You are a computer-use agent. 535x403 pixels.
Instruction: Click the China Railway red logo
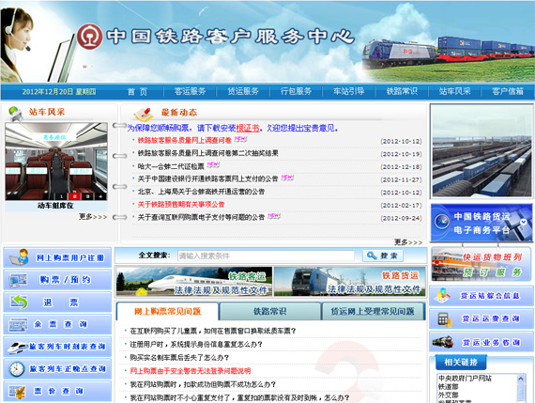click(x=89, y=37)
